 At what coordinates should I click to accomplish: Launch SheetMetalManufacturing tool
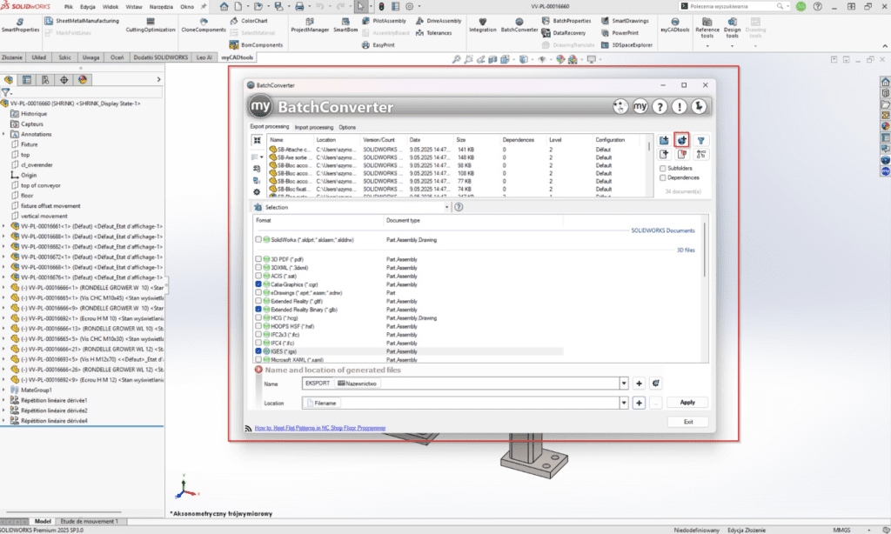pyautogui.click(x=82, y=21)
